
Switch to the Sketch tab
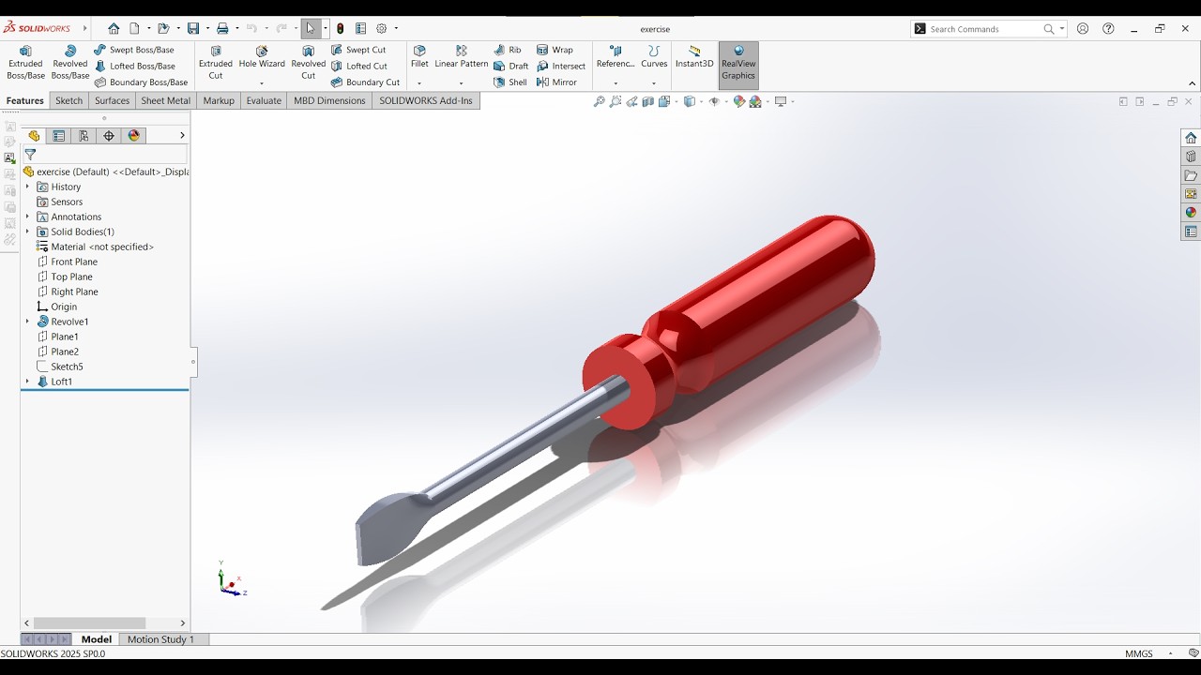pyautogui.click(x=68, y=100)
